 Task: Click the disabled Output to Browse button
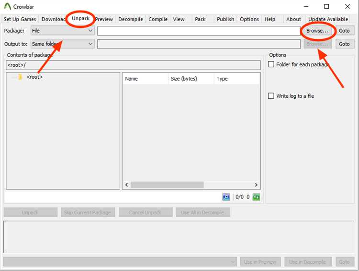click(x=318, y=44)
